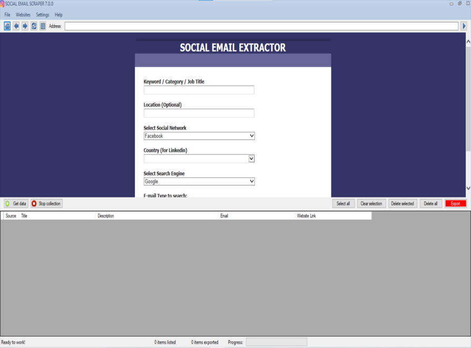The image size is (471, 348).
Task: Open the File menu
Action: coord(7,15)
